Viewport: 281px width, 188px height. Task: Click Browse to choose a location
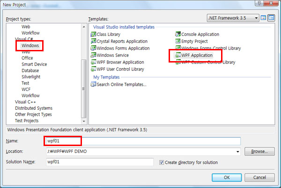tap(259, 152)
